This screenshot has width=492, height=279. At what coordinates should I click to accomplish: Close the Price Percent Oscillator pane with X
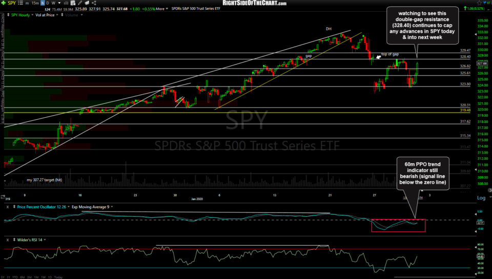8,207
